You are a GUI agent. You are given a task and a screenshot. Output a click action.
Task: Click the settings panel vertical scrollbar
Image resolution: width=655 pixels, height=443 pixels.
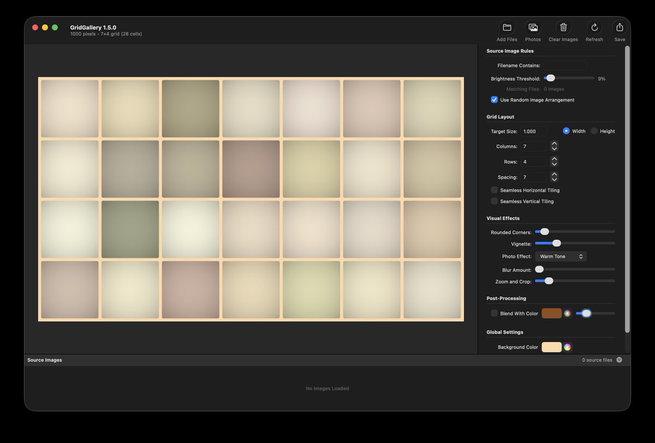(x=627, y=189)
